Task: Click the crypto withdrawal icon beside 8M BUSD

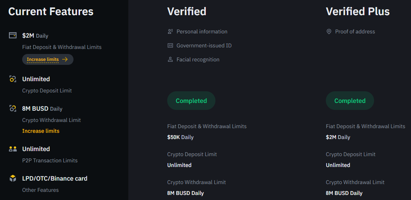Action: pyautogui.click(x=12, y=108)
